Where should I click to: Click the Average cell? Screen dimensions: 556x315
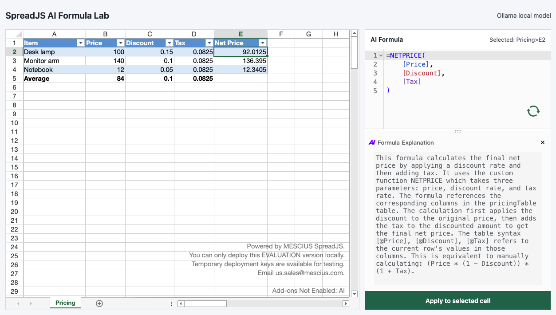(54, 79)
